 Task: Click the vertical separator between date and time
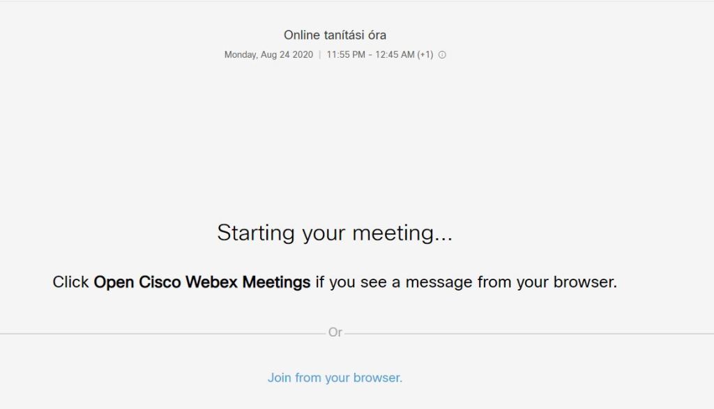tap(320, 55)
